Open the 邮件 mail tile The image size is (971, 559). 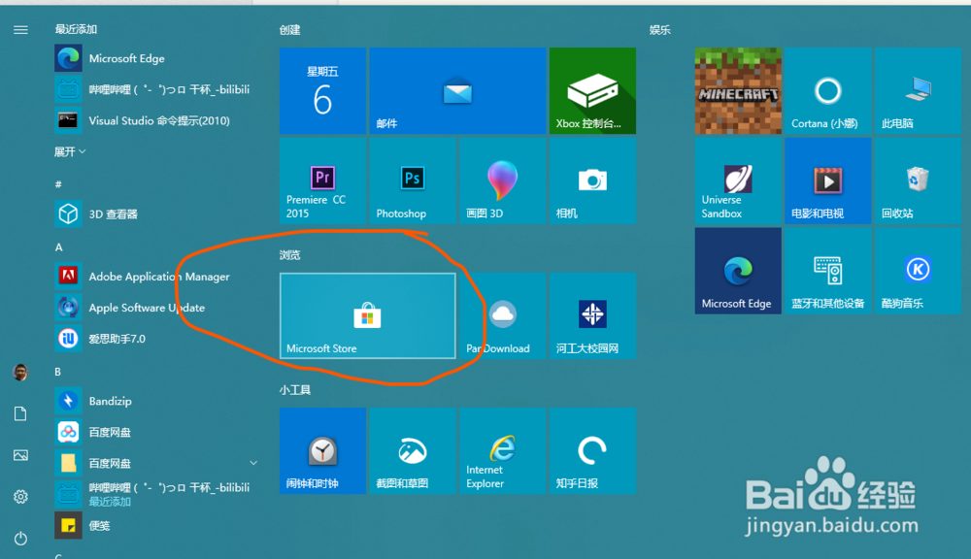tap(457, 91)
